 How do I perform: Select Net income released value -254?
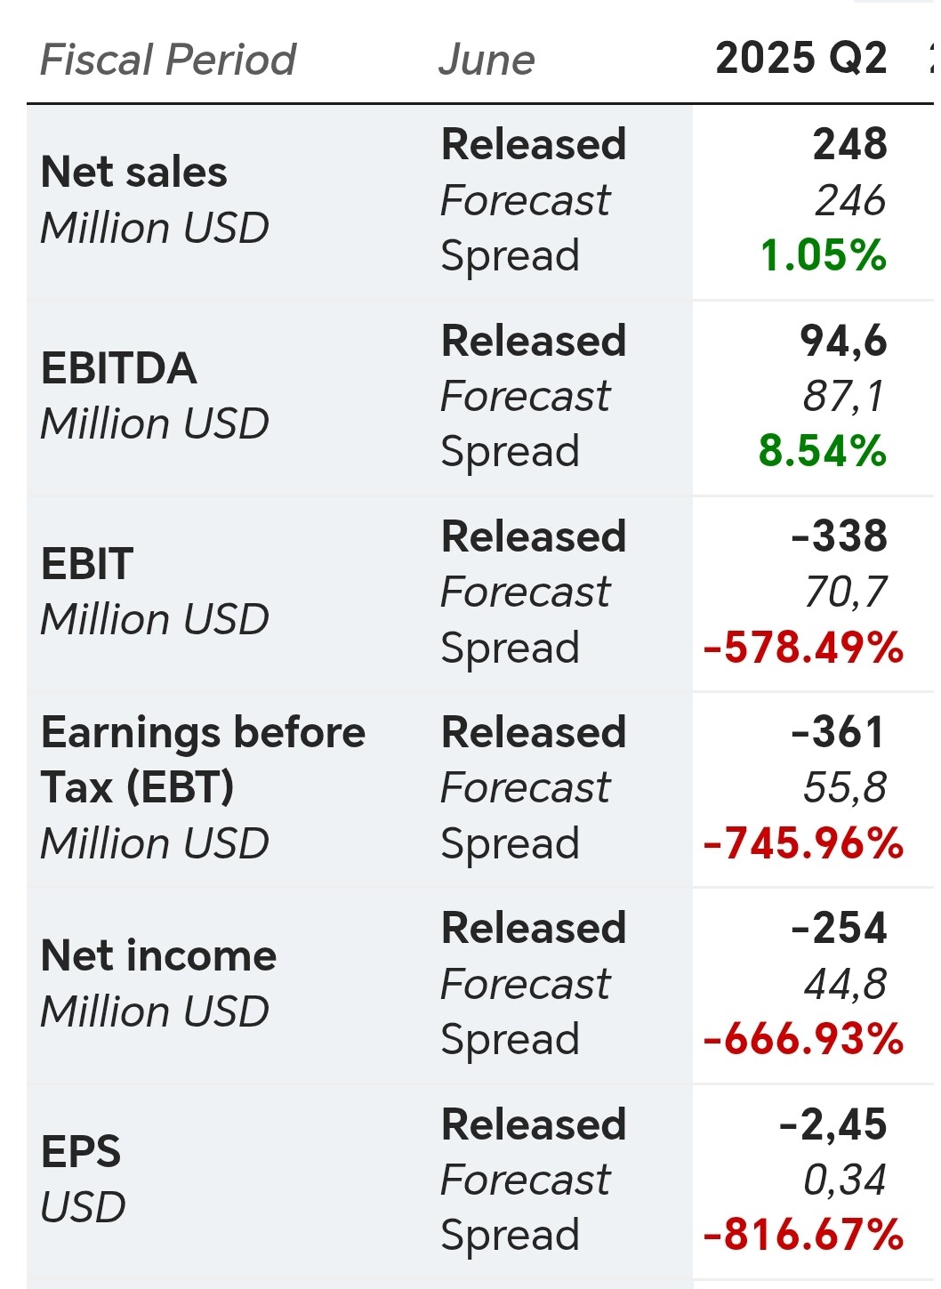[x=839, y=928]
